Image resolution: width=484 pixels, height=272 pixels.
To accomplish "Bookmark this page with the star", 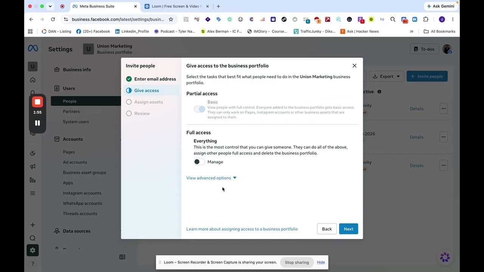I will pyautogui.click(x=171, y=19).
